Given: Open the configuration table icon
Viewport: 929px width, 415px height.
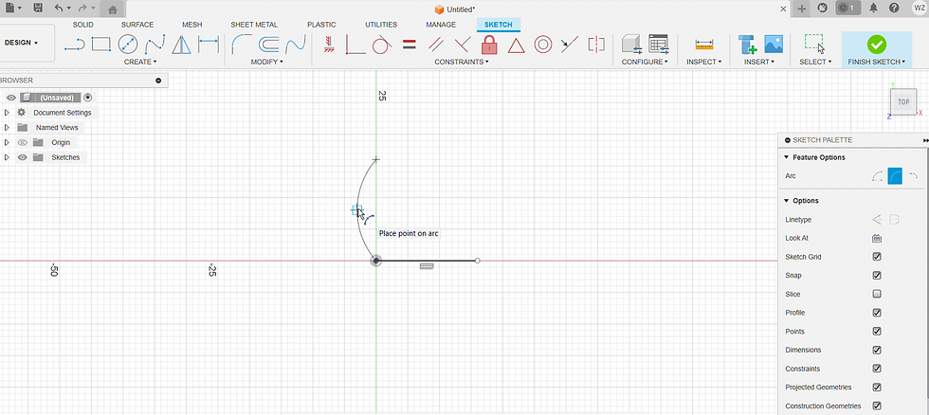Looking at the screenshot, I should [x=659, y=45].
